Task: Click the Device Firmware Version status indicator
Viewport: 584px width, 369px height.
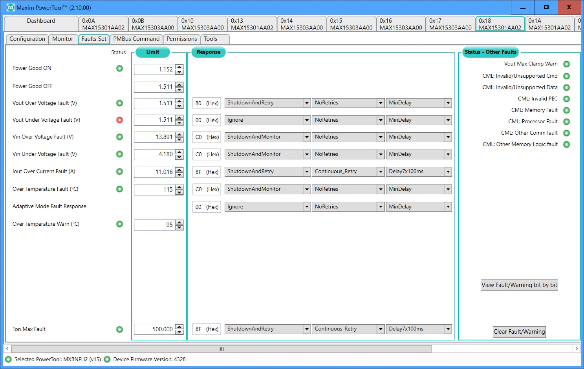Action: [107, 359]
